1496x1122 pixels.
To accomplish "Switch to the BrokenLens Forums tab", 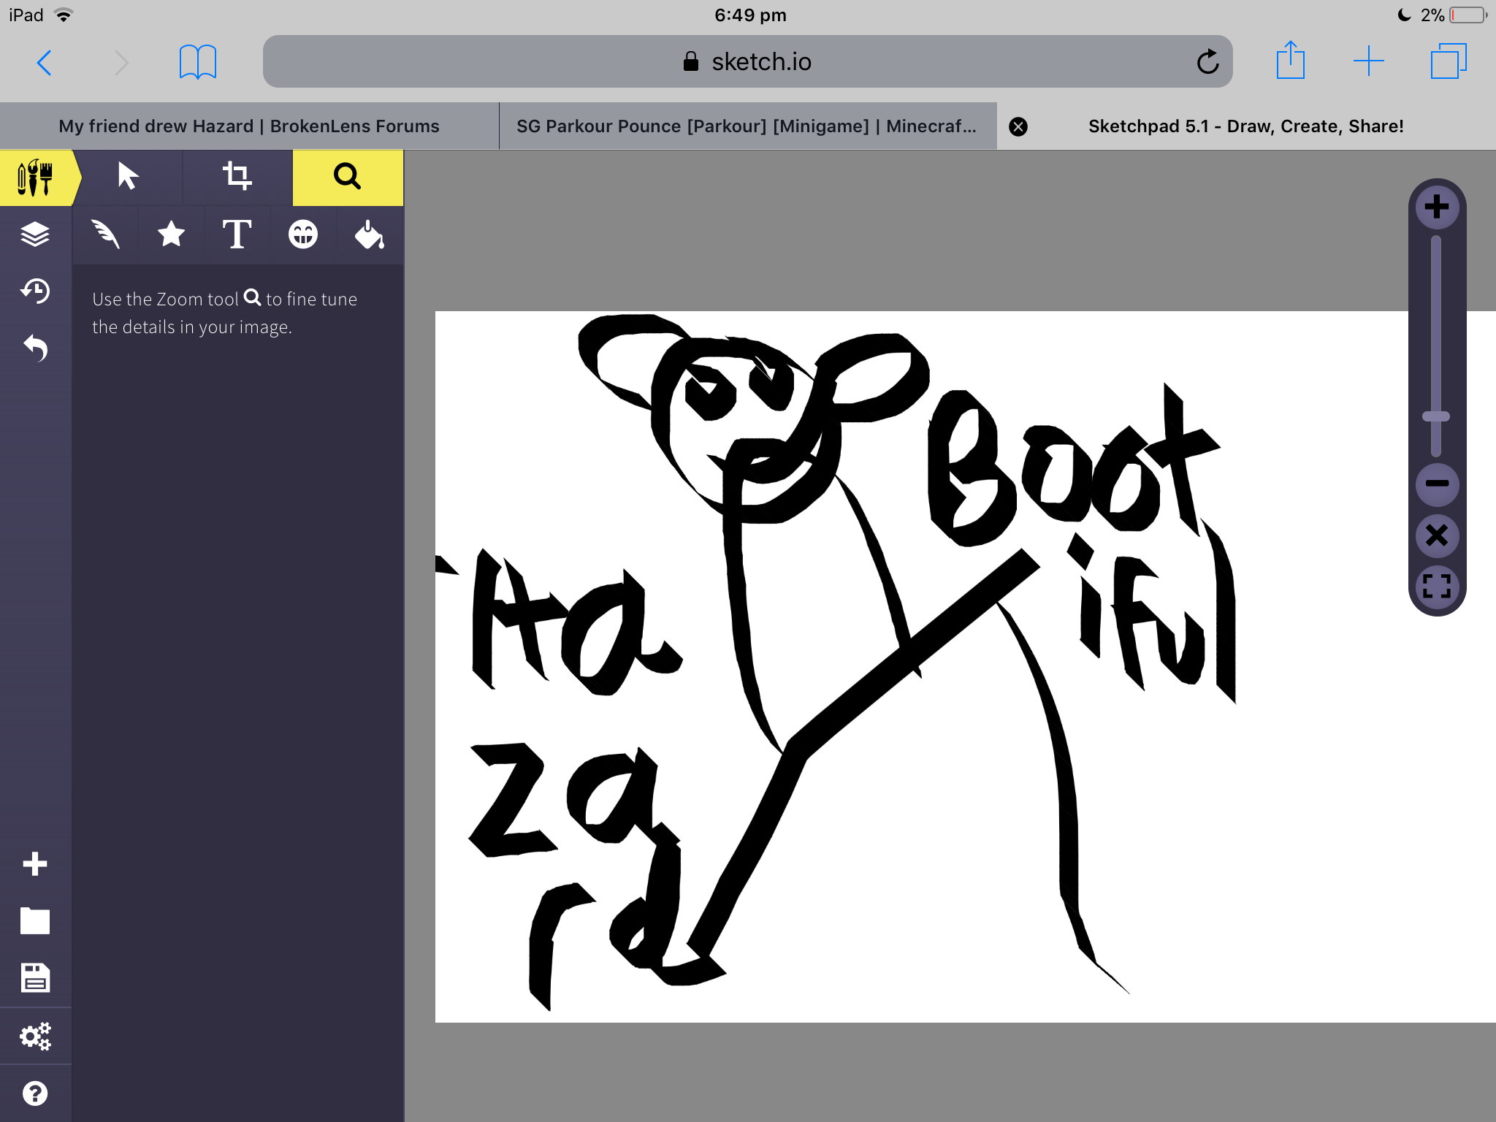I will [x=249, y=126].
